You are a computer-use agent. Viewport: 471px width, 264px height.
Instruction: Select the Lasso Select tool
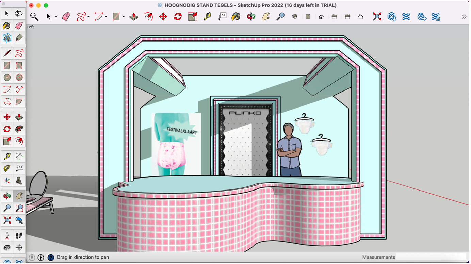[19, 14]
